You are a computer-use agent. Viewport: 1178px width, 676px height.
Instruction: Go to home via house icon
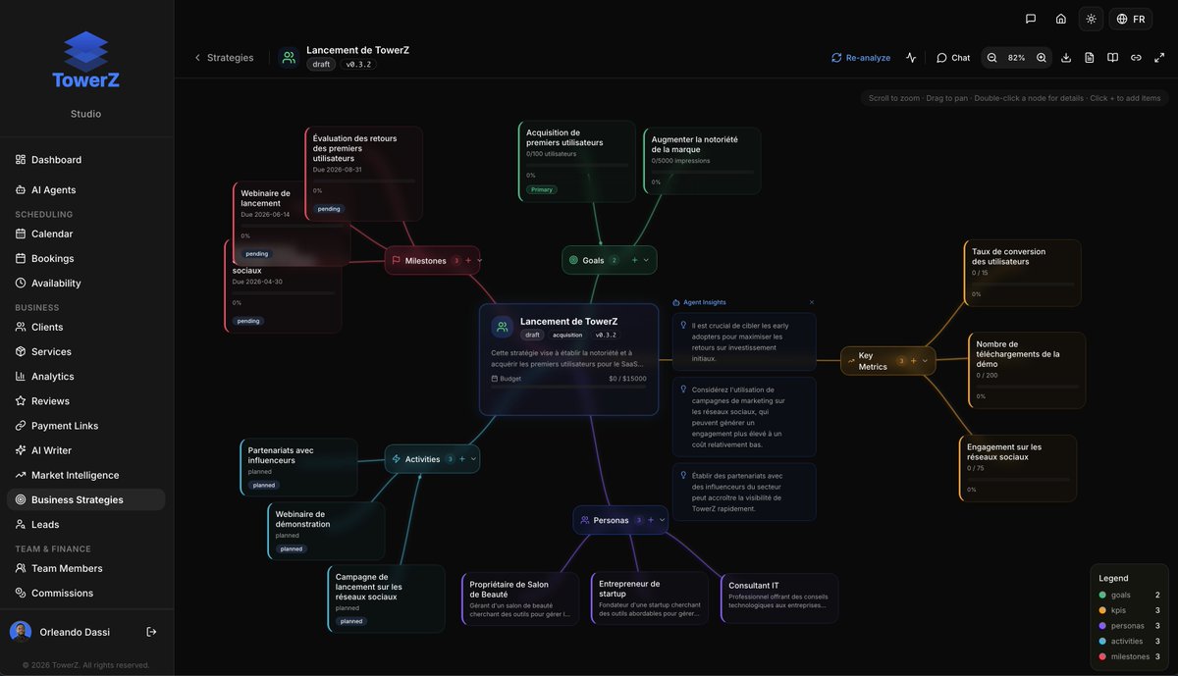[x=1061, y=19]
